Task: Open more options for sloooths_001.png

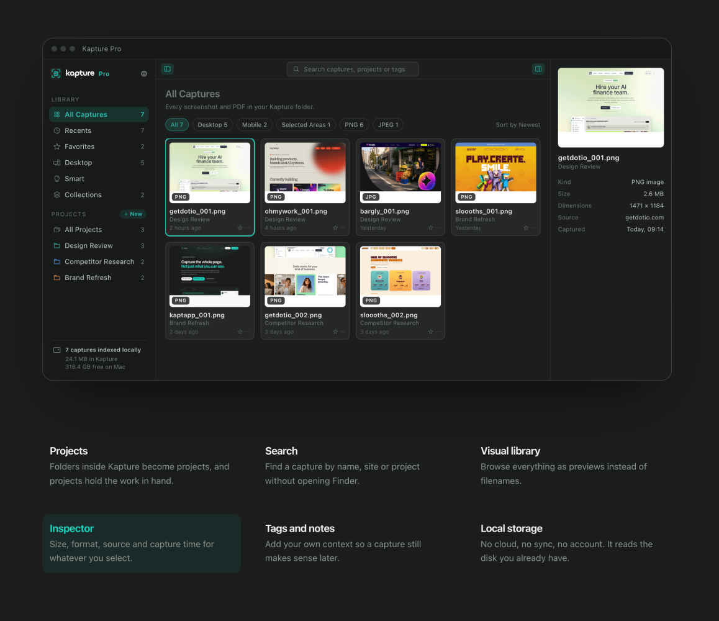Action: 533,228
